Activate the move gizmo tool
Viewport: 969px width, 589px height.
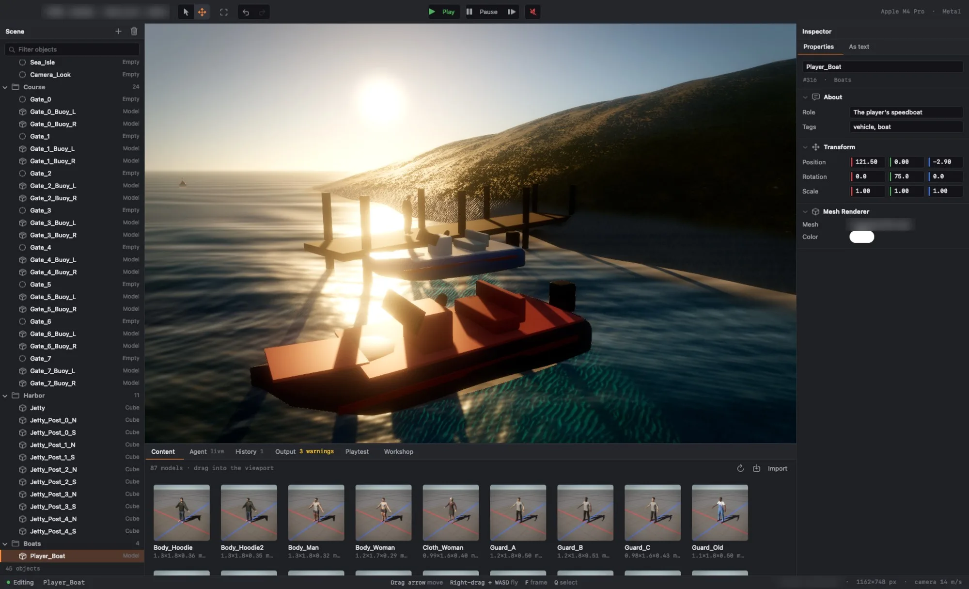click(202, 12)
